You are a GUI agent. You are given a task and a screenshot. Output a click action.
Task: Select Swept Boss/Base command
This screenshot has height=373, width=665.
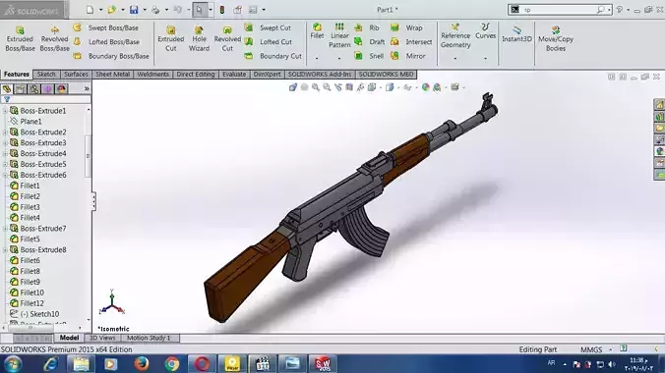(x=105, y=27)
